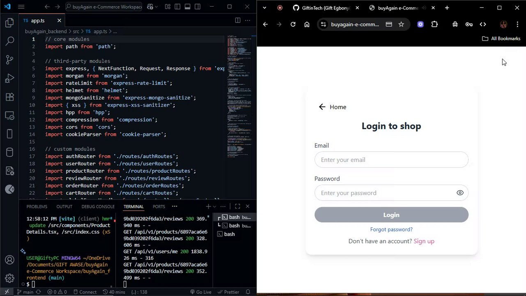Open the Accounts icon in activity bar
Screen dimensions: 526x296
9,260
